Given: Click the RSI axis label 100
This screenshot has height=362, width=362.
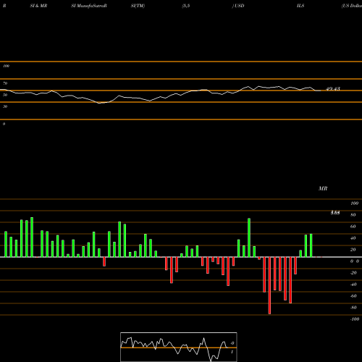Looking at the screenshot, I should 6,66.
